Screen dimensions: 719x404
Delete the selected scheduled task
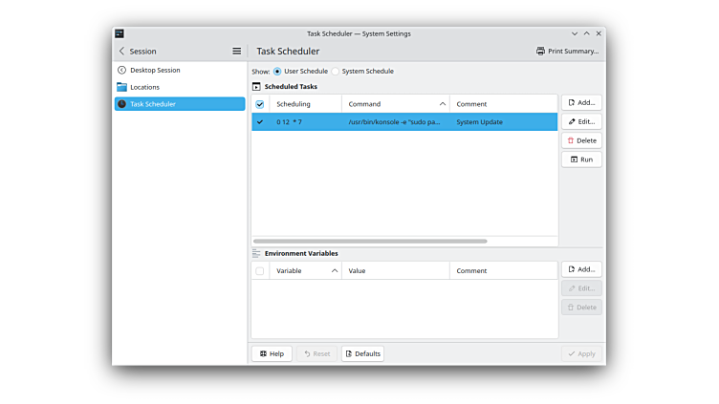[581, 140]
